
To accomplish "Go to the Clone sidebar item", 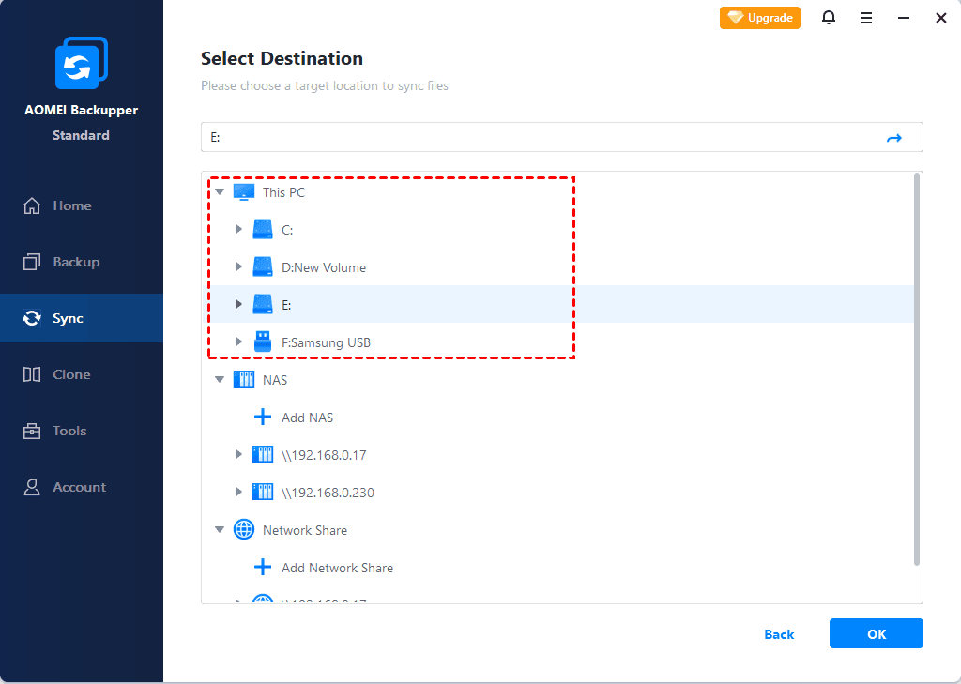I will coord(71,374).
